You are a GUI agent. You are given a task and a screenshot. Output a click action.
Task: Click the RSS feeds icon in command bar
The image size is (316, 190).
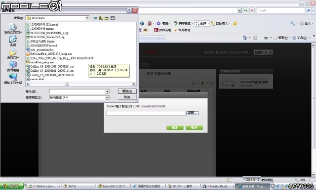[x=255, y=38]
